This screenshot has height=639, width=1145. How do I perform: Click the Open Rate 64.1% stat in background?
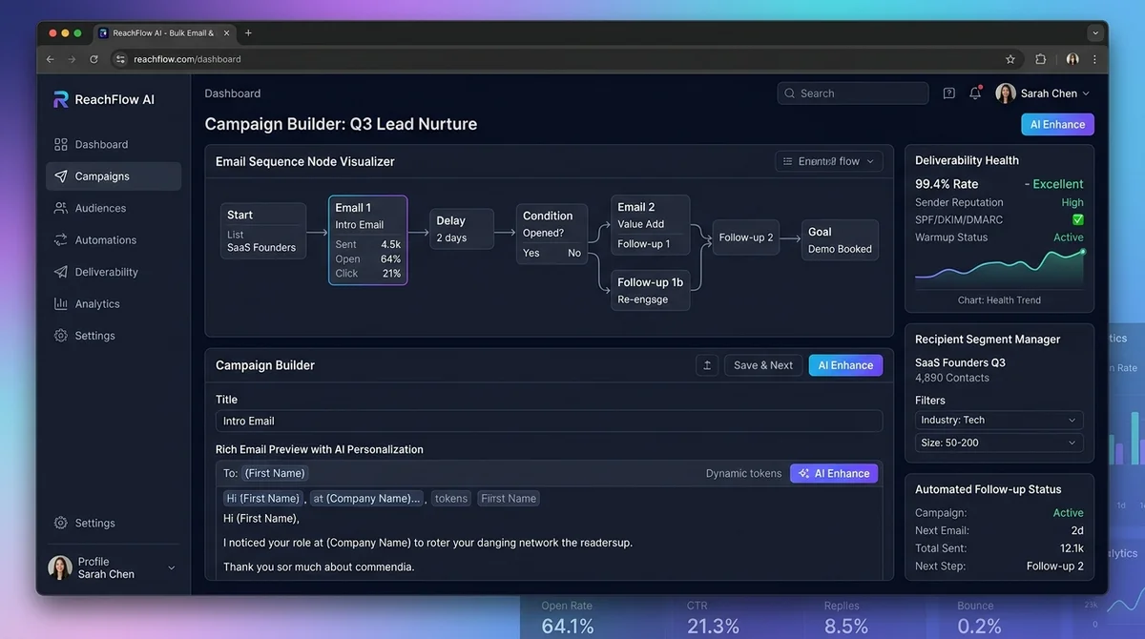(x=567, y=618)
